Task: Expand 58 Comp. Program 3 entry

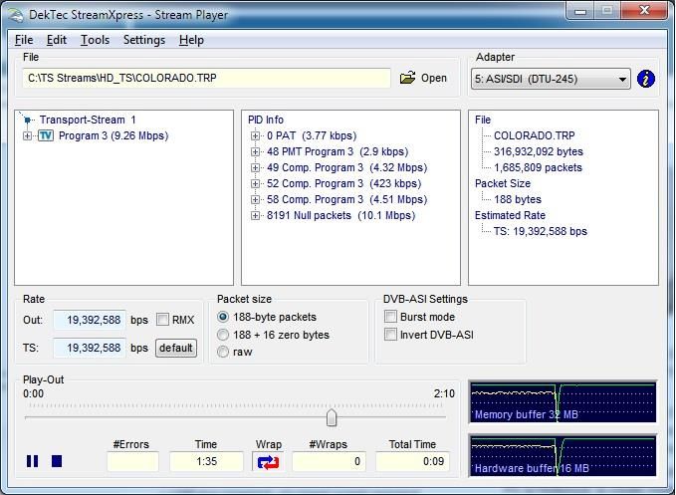Action: [255, 199]
